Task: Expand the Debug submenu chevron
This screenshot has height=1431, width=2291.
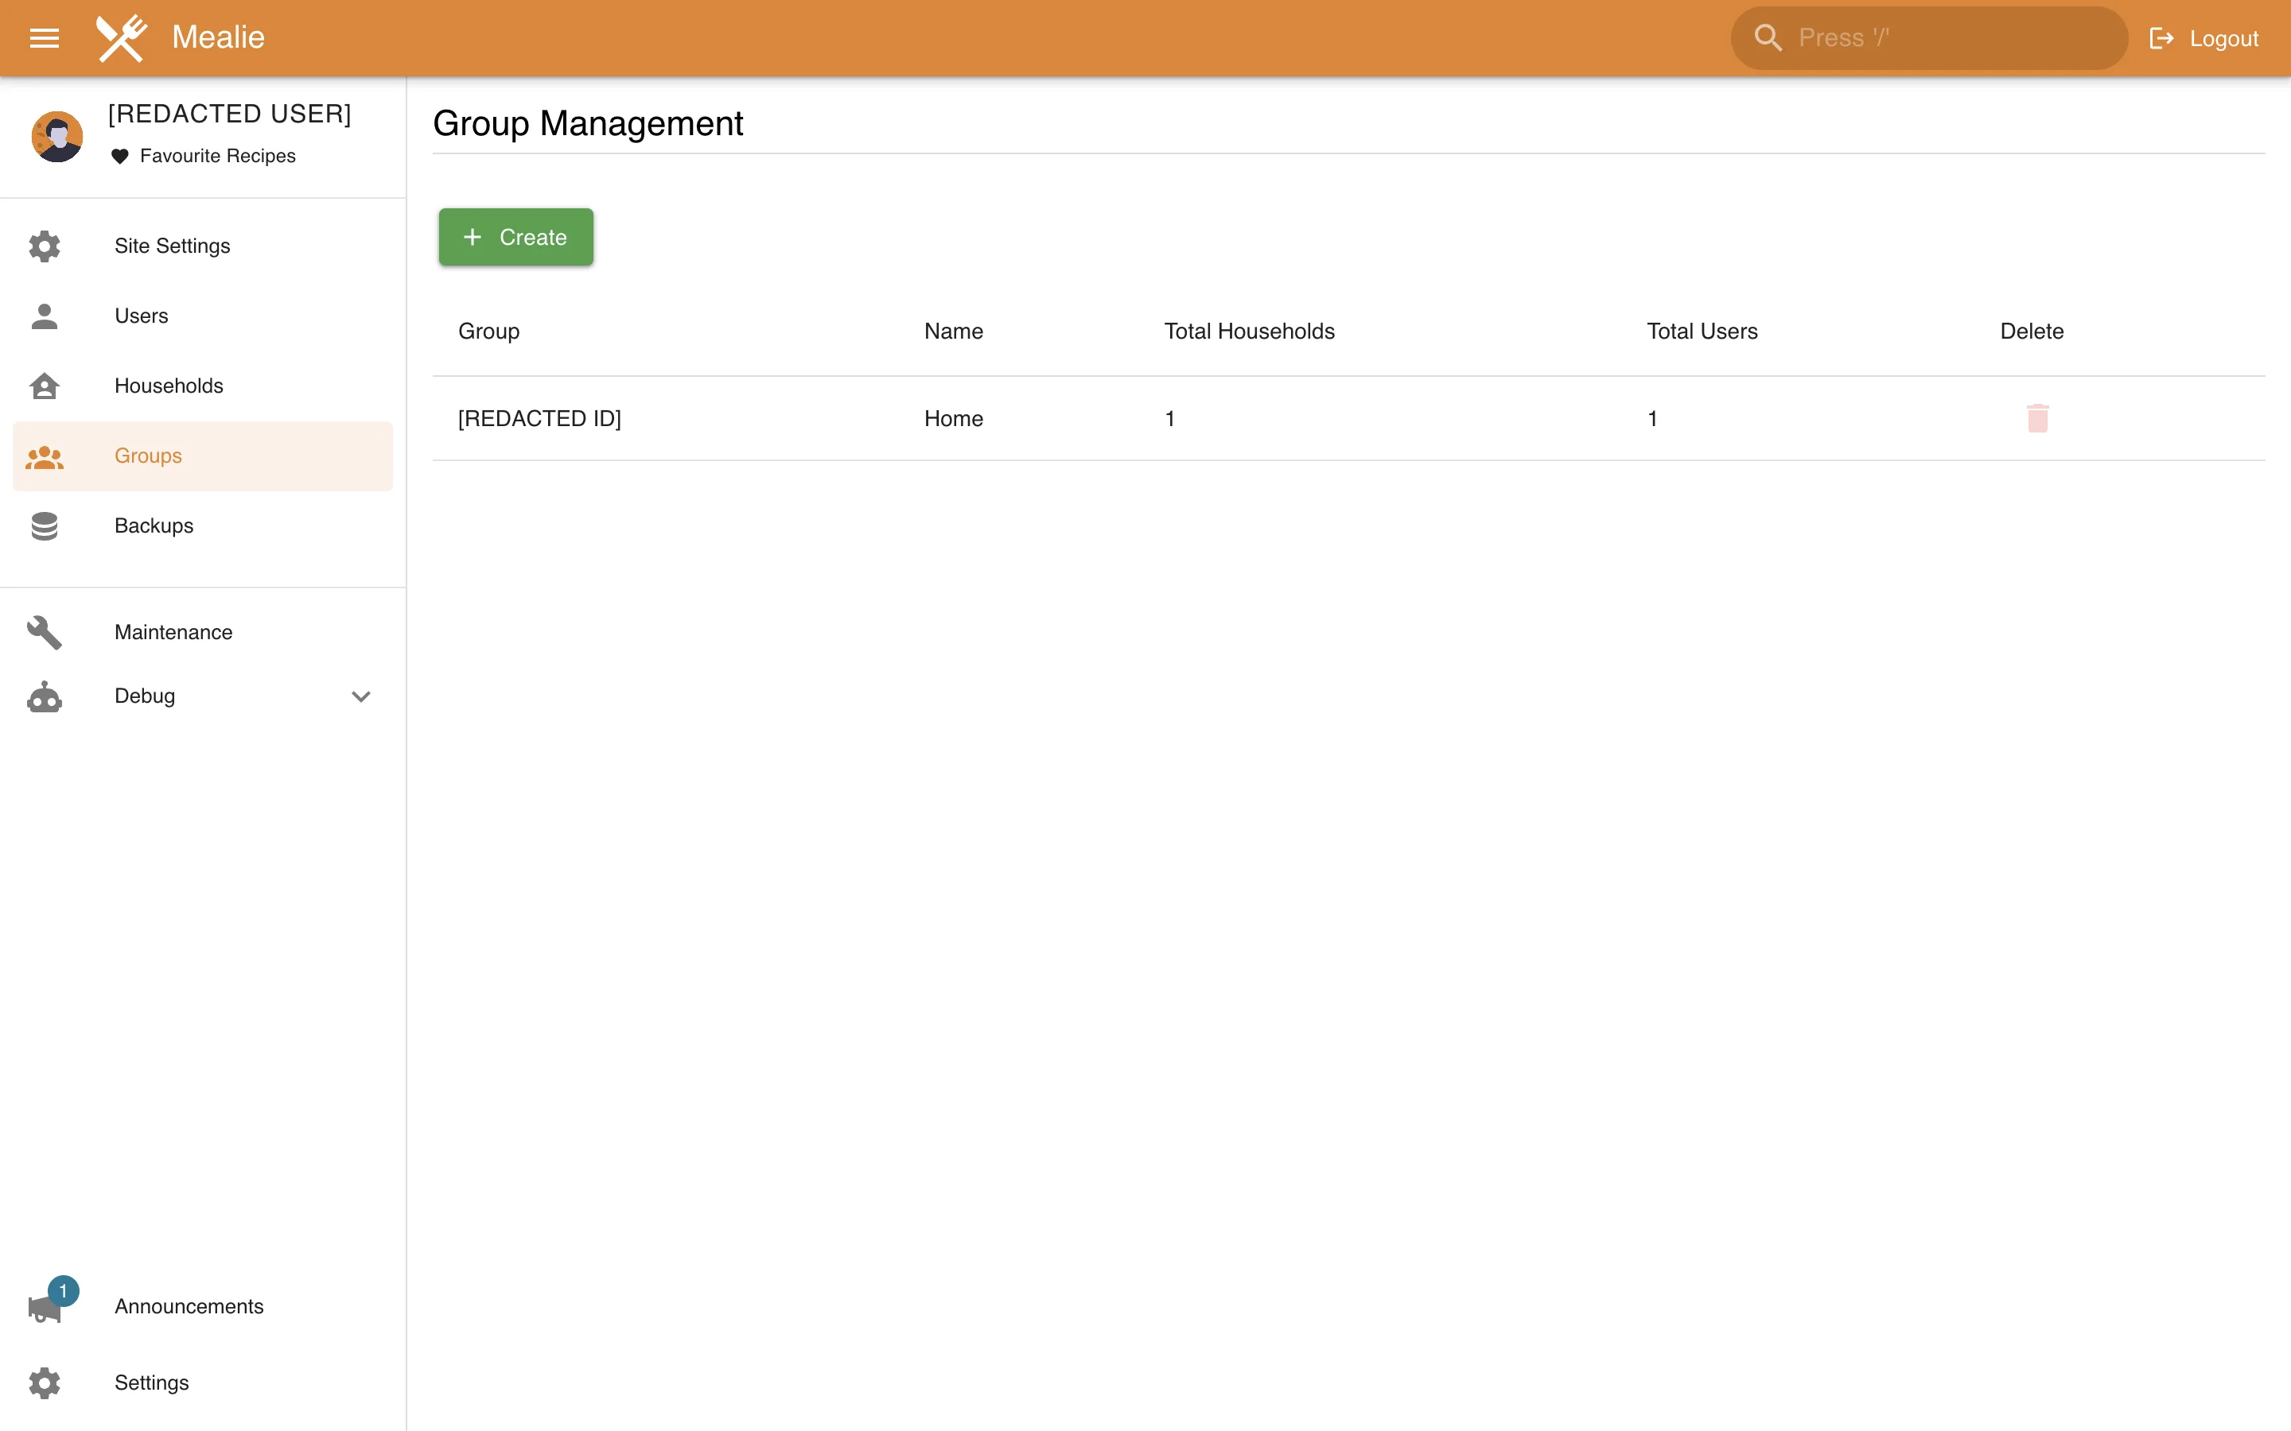Action: [x=360, y=696]
